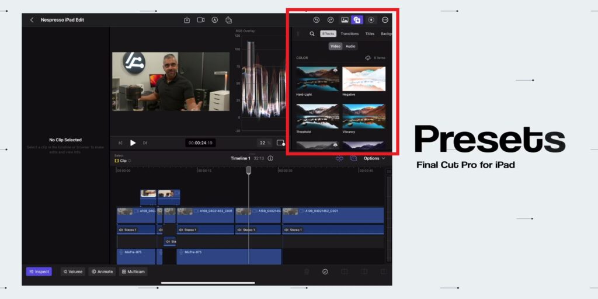Redo the last edit
The height and width of the screenshot is (299, 598).
(x=331, y=20)
